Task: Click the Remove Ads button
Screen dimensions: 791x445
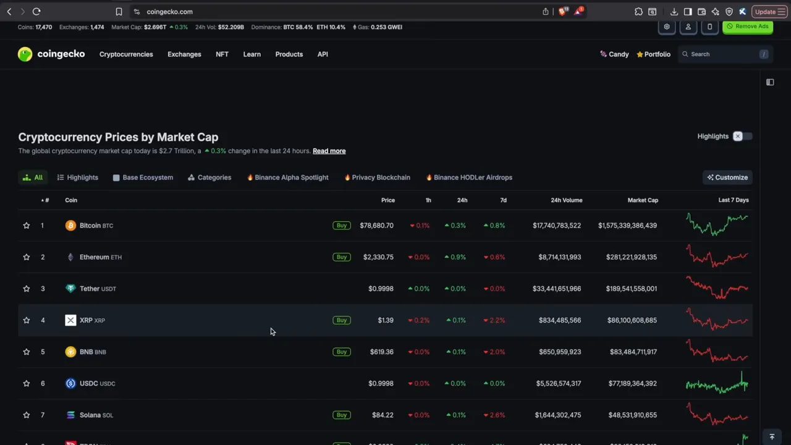Action: pos(748,27)
